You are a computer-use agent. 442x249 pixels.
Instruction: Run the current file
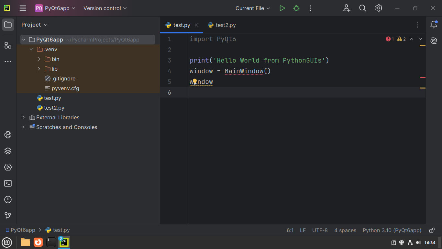click(282, 8)
